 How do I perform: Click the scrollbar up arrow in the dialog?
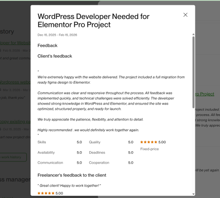point(194,34)
